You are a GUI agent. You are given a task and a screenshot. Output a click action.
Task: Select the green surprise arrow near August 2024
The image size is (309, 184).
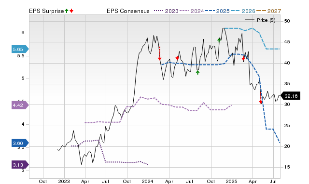197,73
